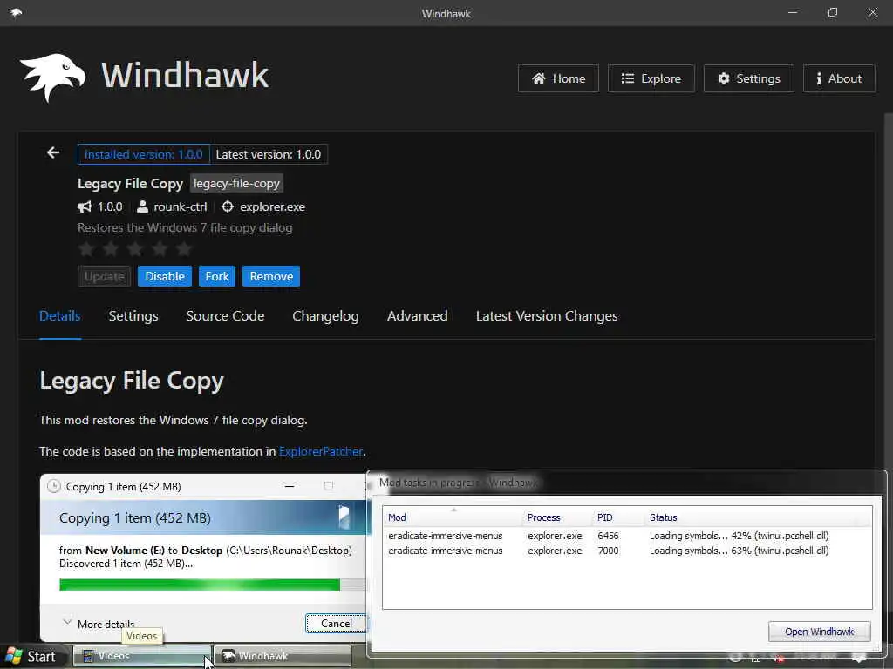893x669 pixels.
Task: Rate the mod with the first star
Action: (86, 248)
